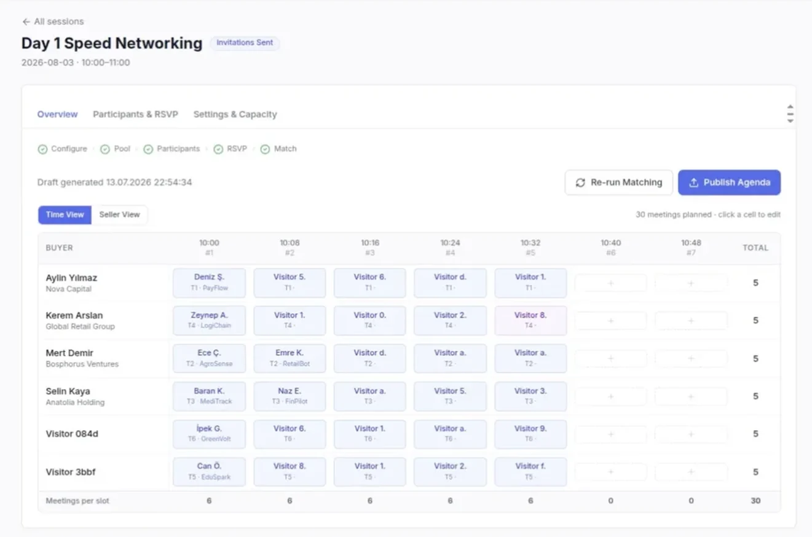The image size is (812, 537).
Task: Select buyer name Aylin Yılmaz
Action: [x=71, y=278]
